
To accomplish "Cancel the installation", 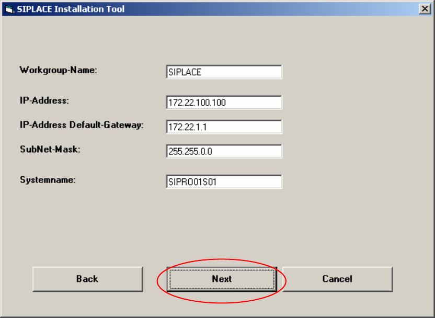I will click(x=338, y=279).
